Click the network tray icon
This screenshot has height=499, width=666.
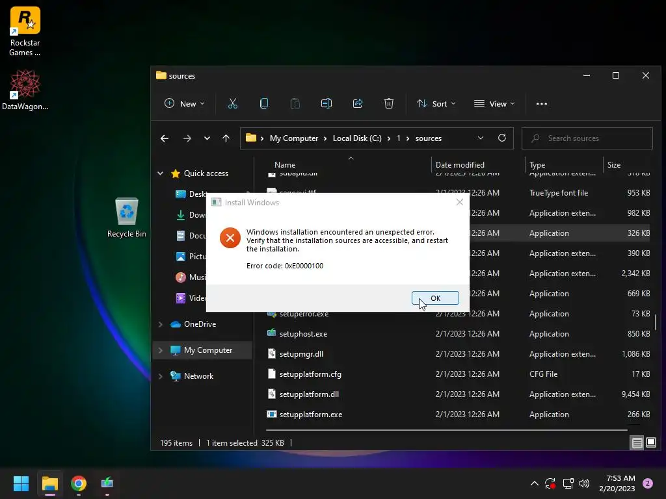point(568,483)
